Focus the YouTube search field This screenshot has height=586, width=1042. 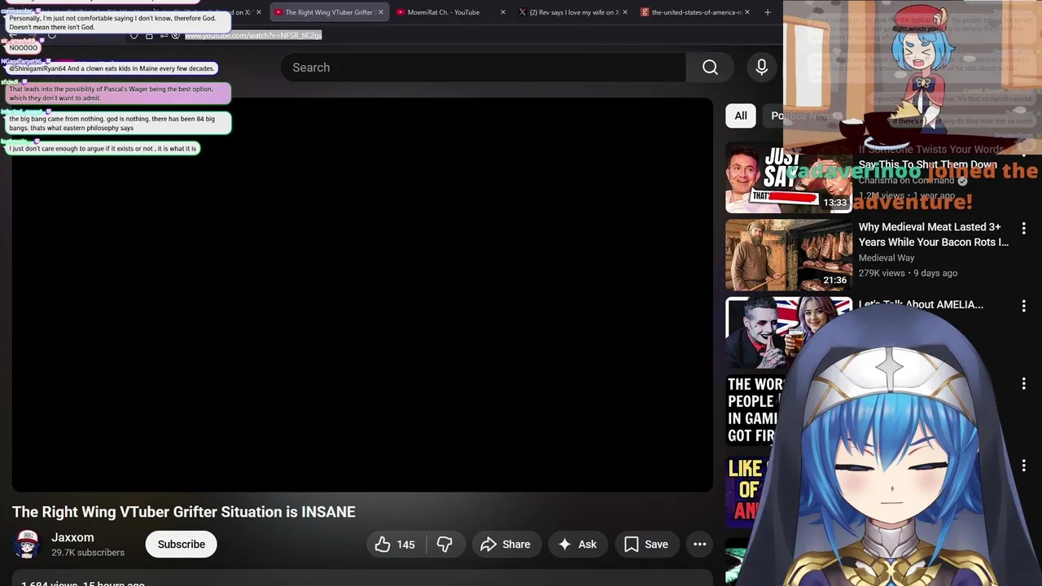(x=484, y=68)
